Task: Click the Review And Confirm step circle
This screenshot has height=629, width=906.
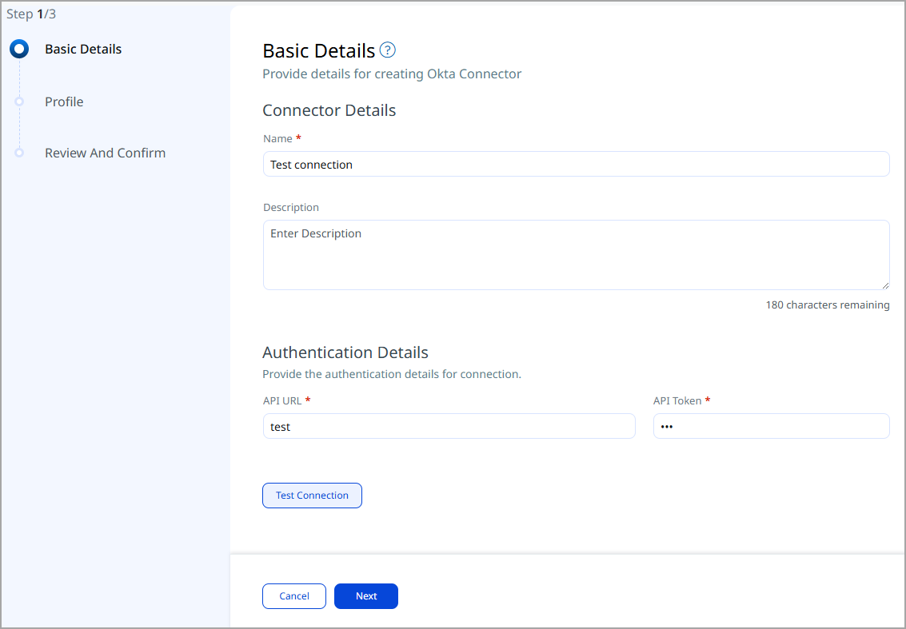Action: [x=19, y=153]
